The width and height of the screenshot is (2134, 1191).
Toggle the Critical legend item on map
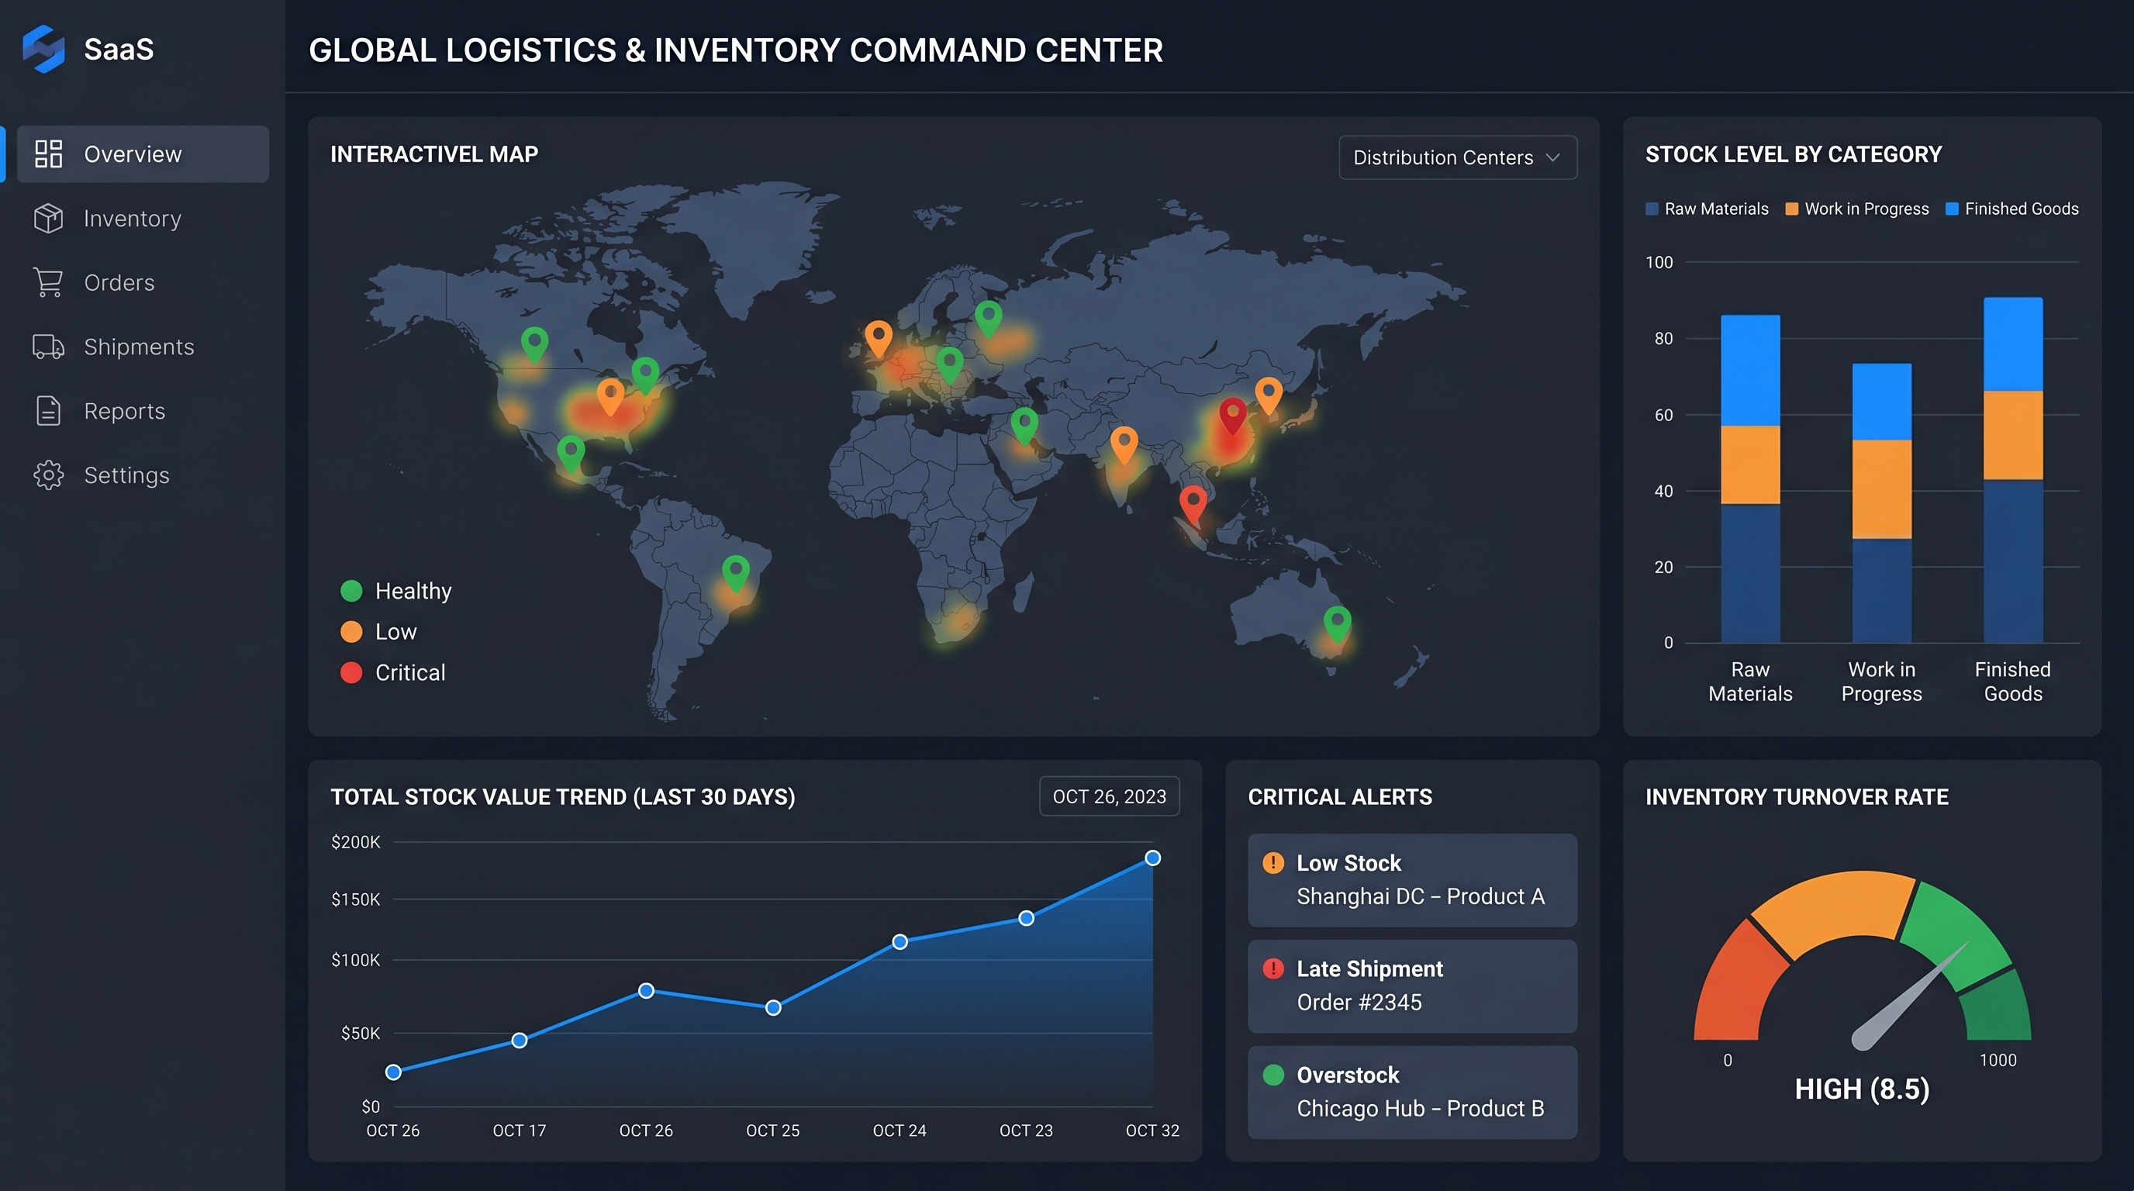[x=392, y=671]
